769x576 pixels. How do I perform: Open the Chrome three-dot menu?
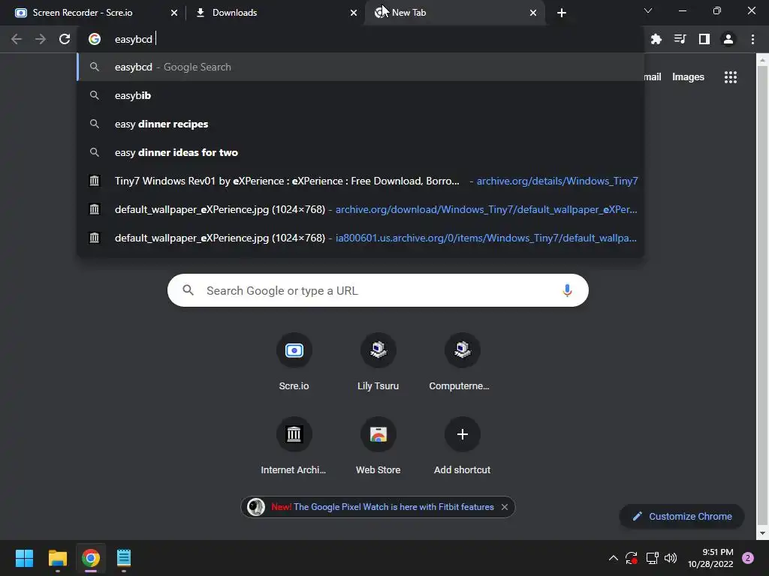click(752, 39)
